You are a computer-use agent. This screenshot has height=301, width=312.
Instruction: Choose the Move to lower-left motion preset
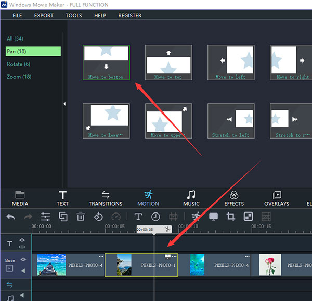106,121
